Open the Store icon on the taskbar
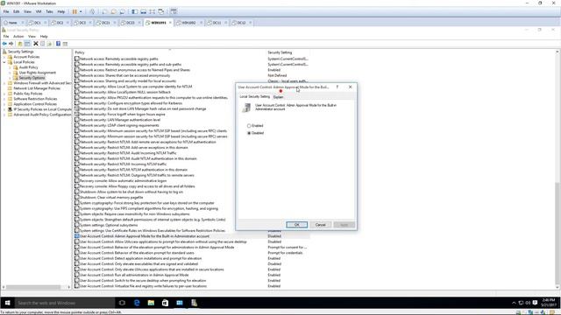The height and width of the screenshot is (315, 561). point(165,303)
